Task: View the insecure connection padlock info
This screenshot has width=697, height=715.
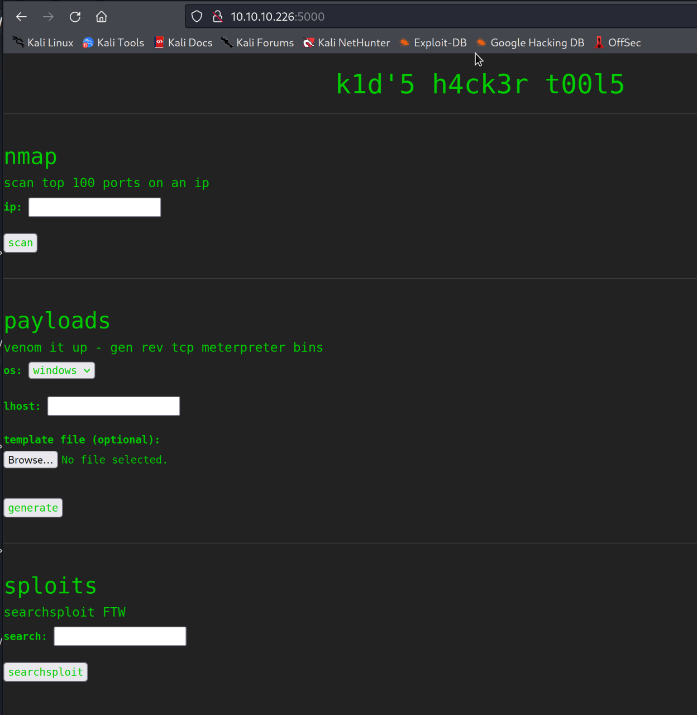Action: click(217, 17)
